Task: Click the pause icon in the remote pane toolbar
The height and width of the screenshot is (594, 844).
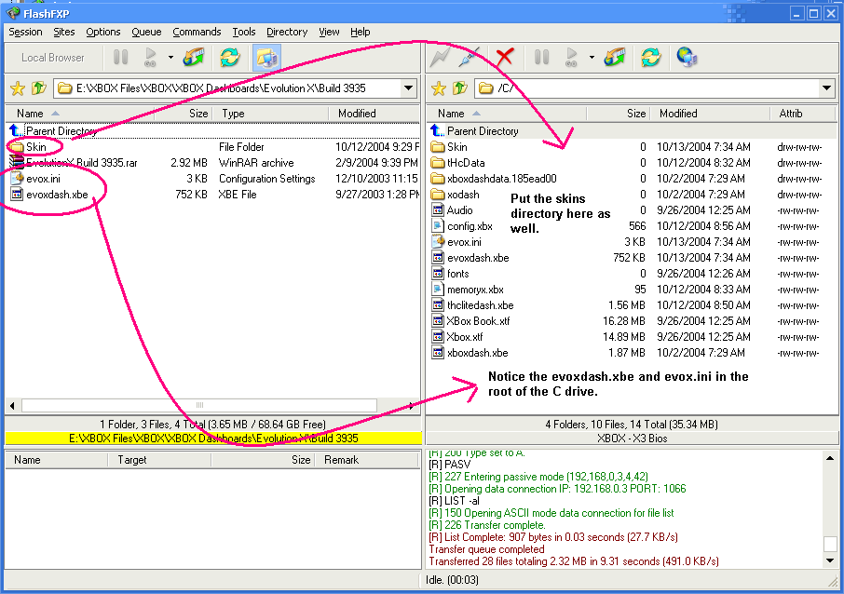Action: click(541, 57)
